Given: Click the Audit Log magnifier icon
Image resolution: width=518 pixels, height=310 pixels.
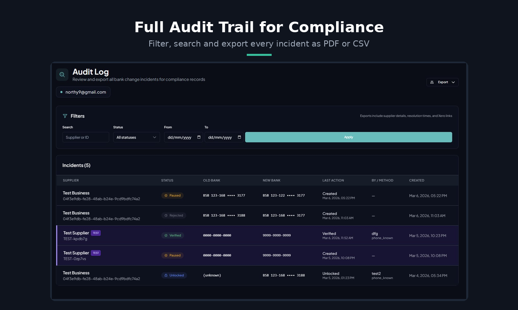Looking at the screenshot, I should coord(62,75).
